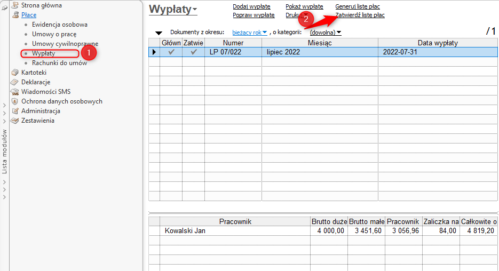The width and height of the screenshot is (499, 271).
Task: Sort by the Numer column header
Action: click(233, 43)
